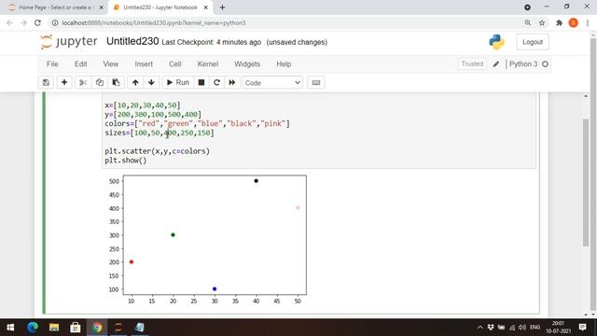The height and width of the screenshot is (336, 597).
Task: Cut selected cells with scissors icon
Action: click(x=83, y=83)
